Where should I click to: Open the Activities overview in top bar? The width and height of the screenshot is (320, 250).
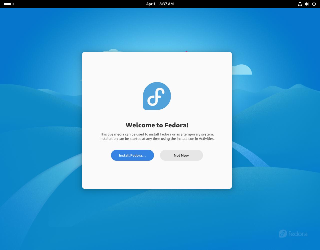click(9, 4)
